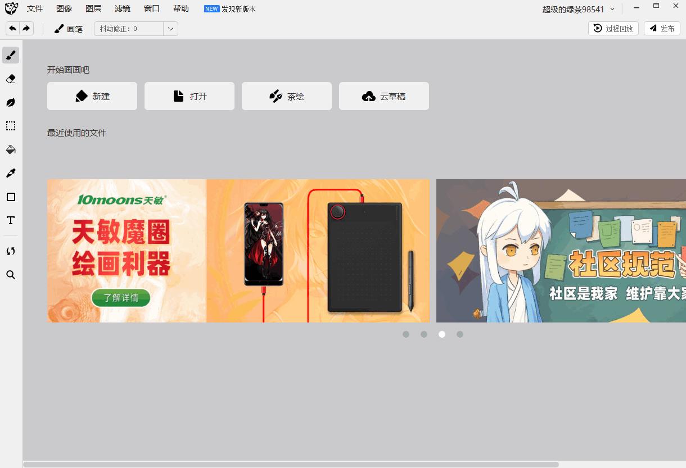
Task: Click the 最近使用的文件 heading
Action: pyautogui.click(x=76, y=133)
